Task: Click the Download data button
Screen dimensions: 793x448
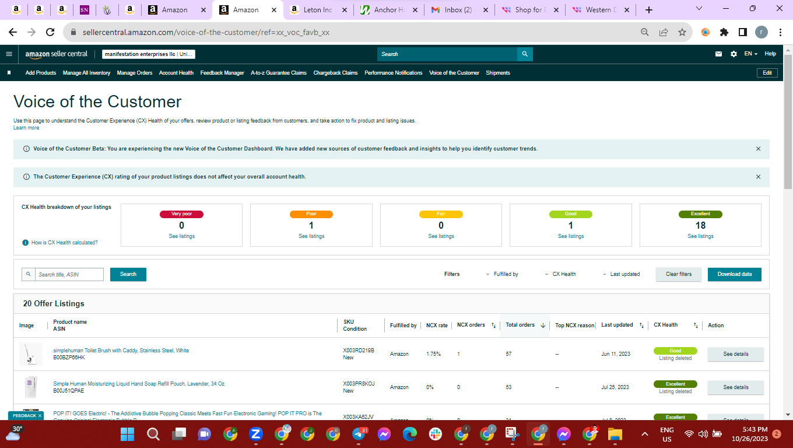Action: point(735,274)
